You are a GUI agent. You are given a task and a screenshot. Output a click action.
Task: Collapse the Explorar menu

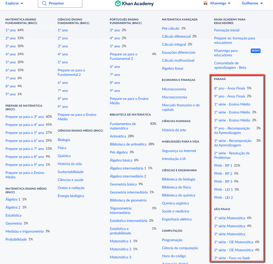pyautogui.click(x=14, y=3)
